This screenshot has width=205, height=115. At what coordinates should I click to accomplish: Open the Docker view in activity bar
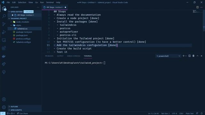[x=4, y=56]
